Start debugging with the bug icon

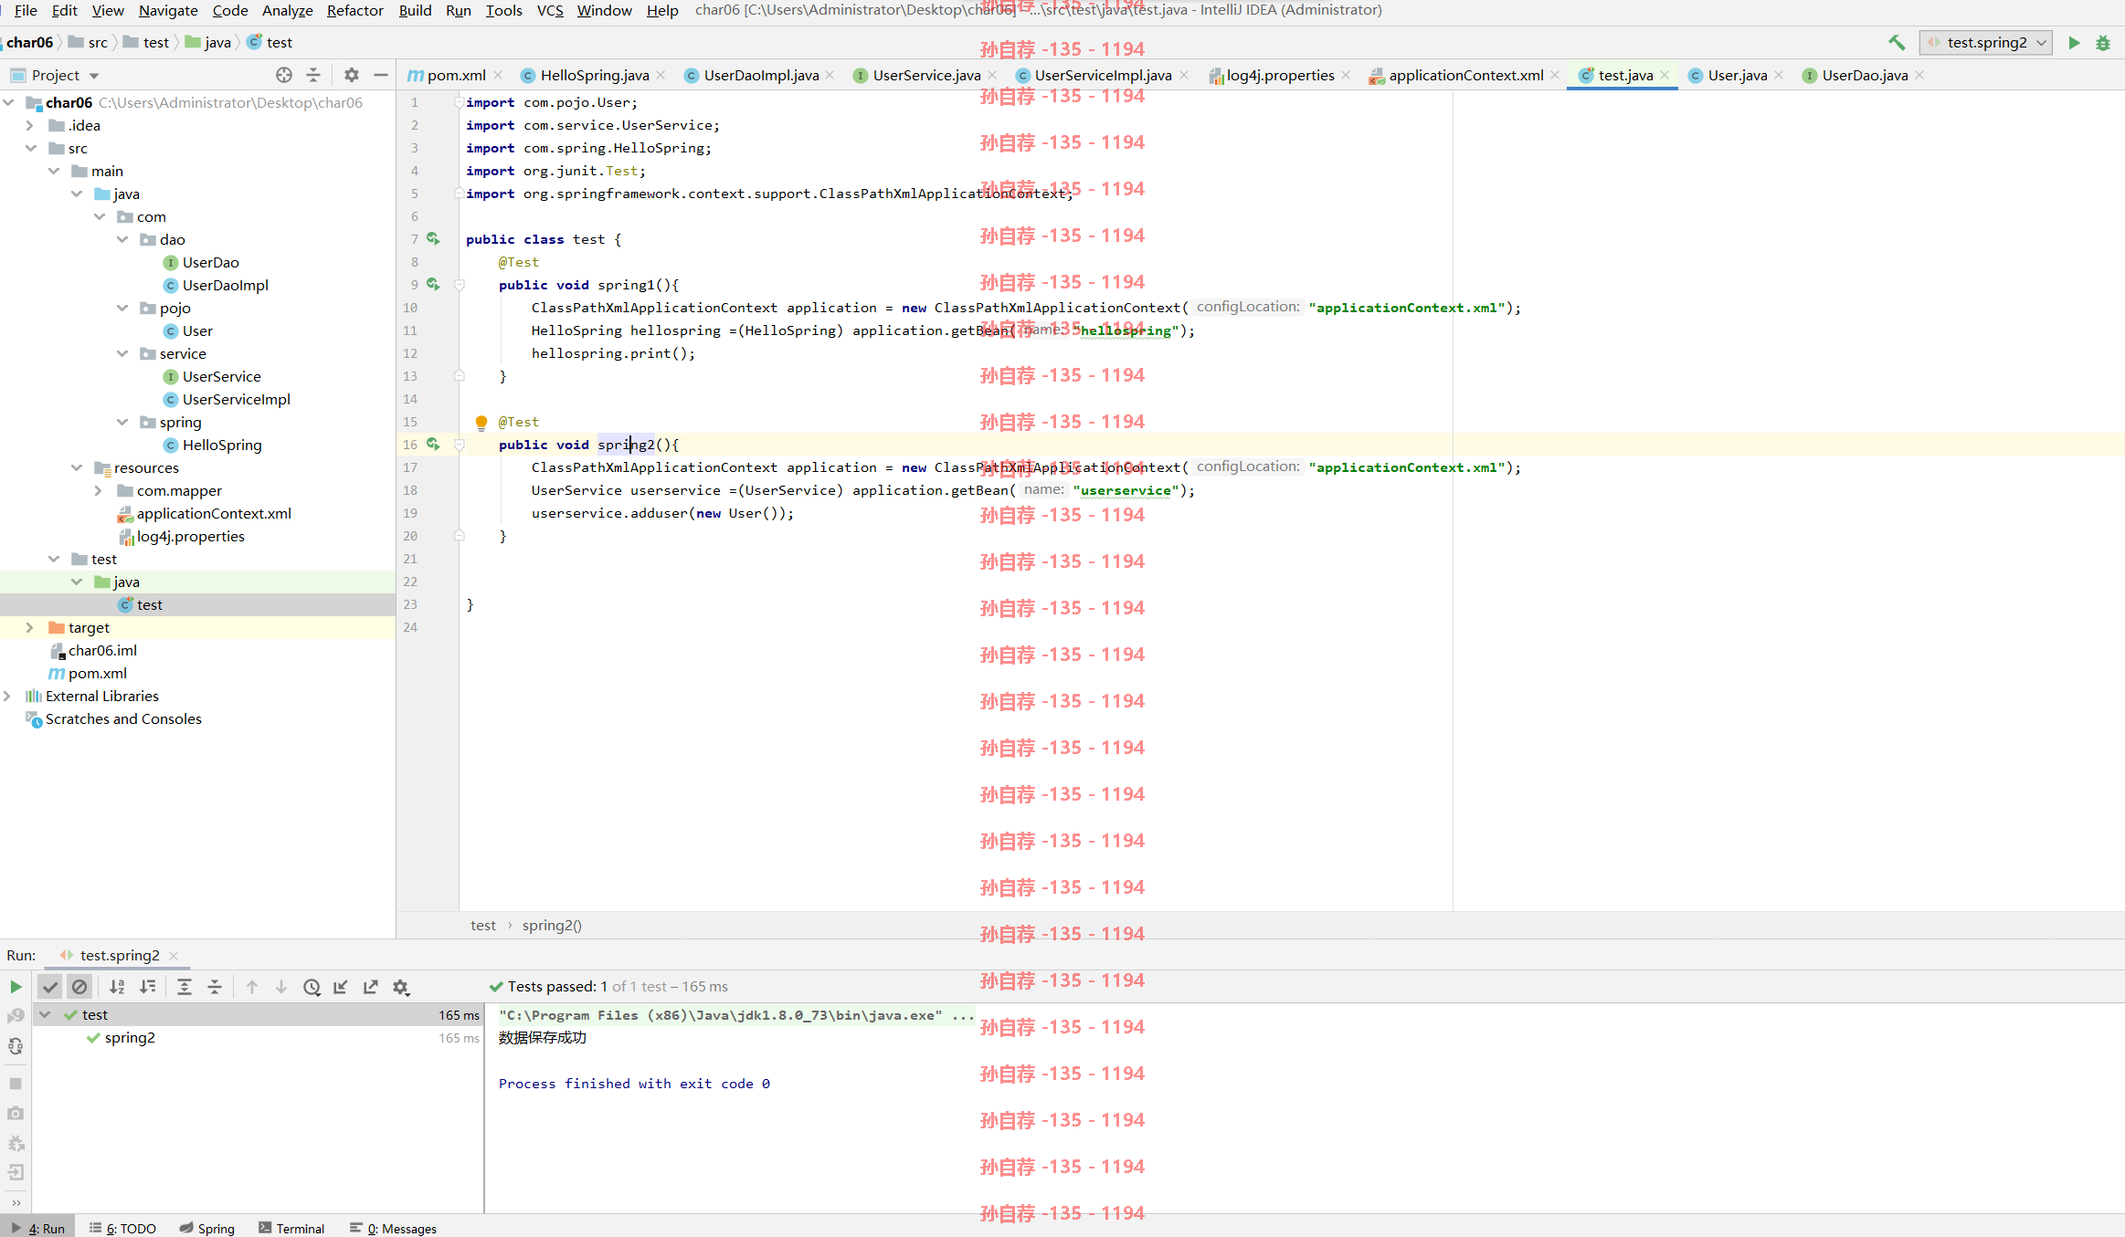tap(2103, 42)
